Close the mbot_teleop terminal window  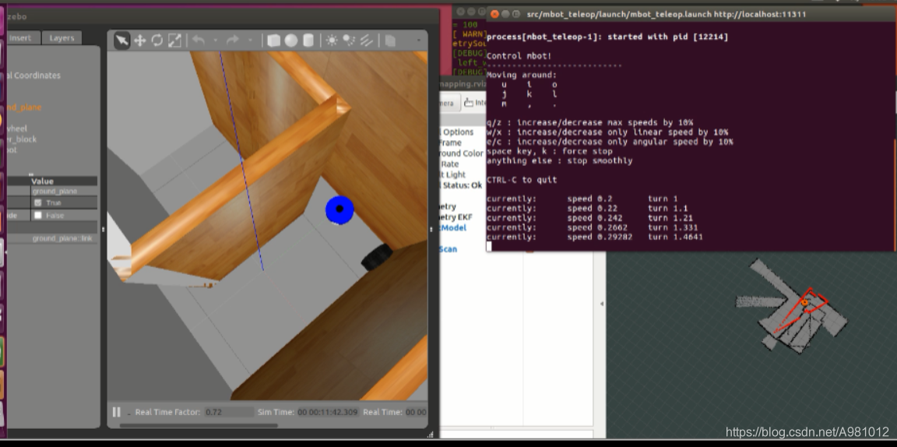[495, 14]
